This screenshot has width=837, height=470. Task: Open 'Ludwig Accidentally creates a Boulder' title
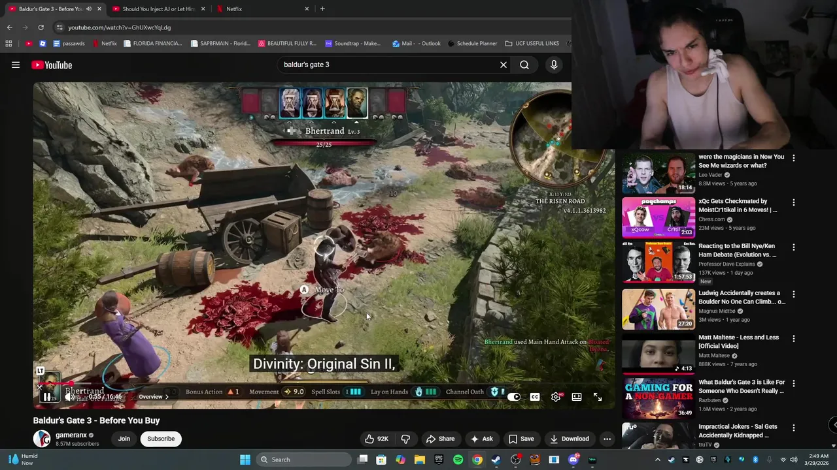pos(742,297)
